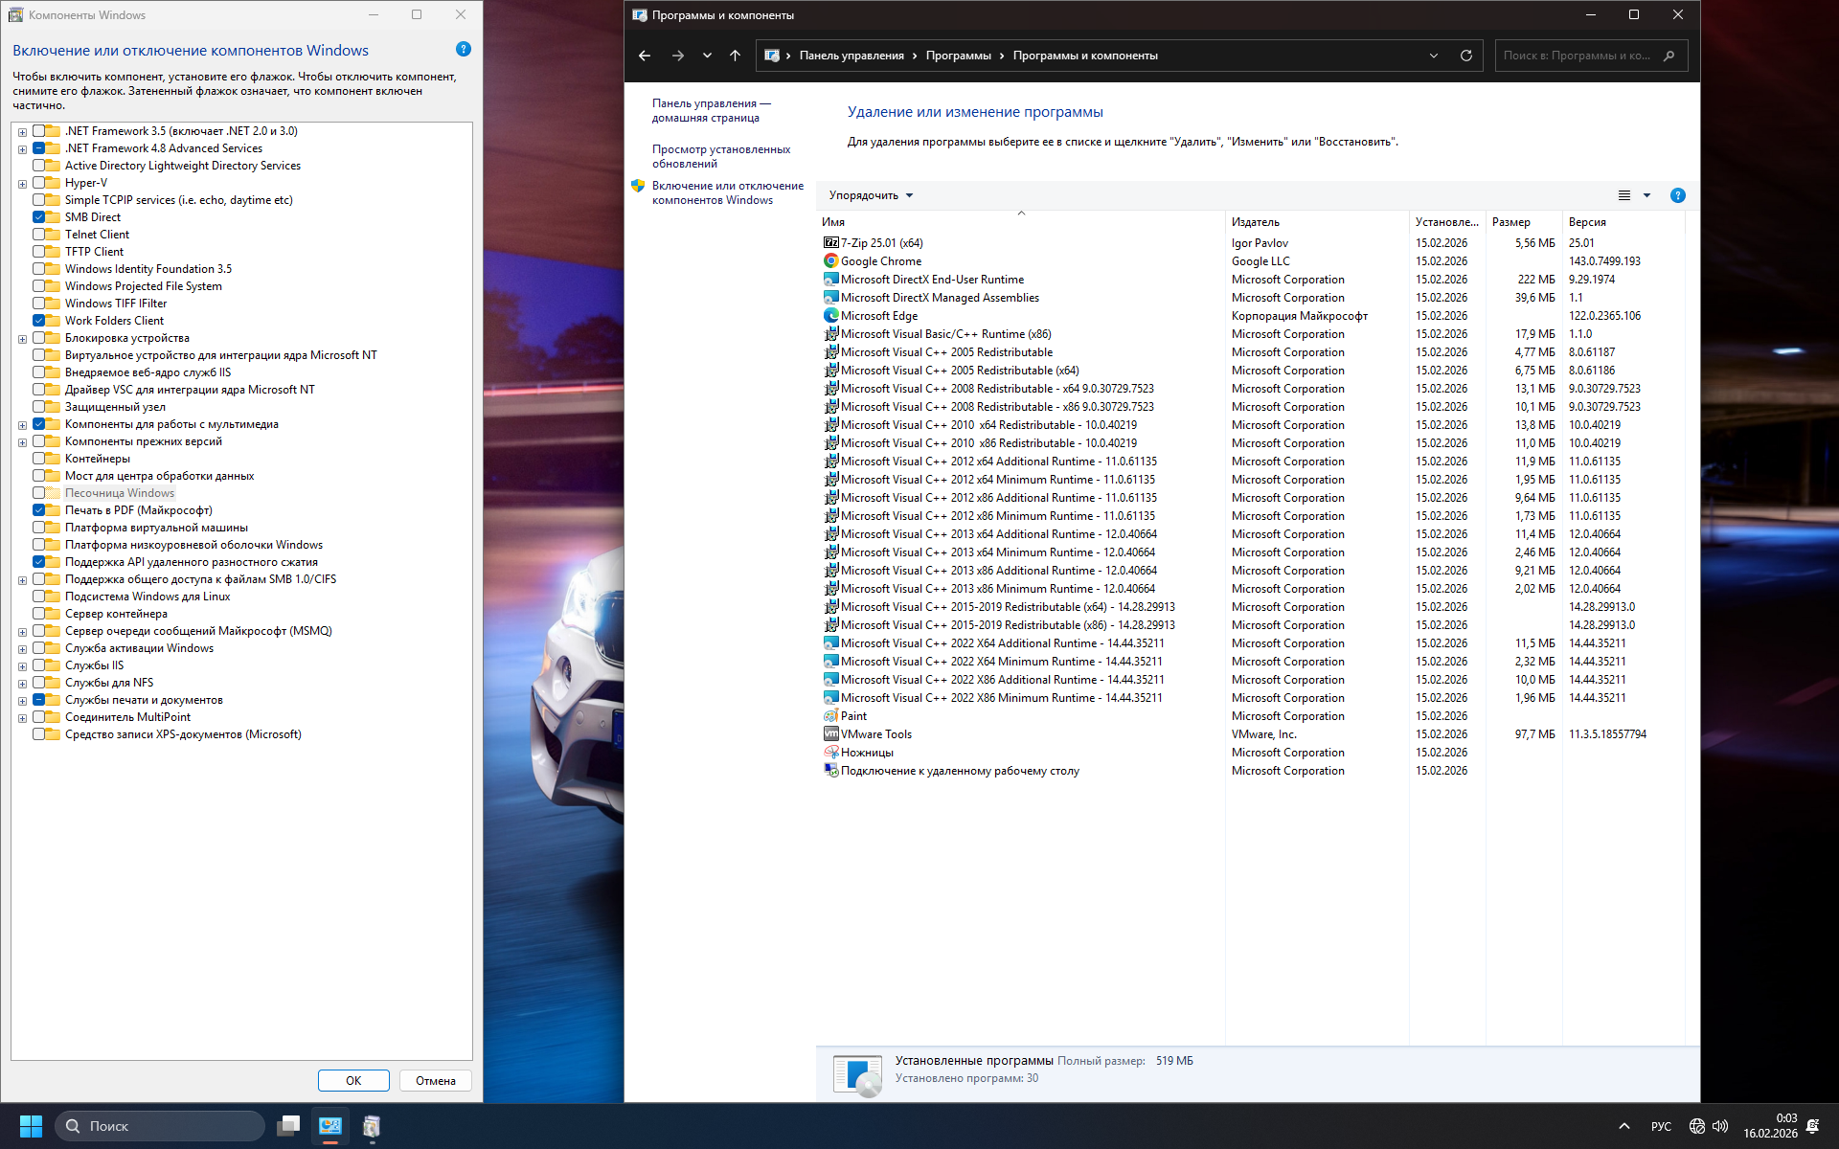The image size is (1839, 1149).
Task: Click the view options list icon
Action: [x=1624, y=195]
